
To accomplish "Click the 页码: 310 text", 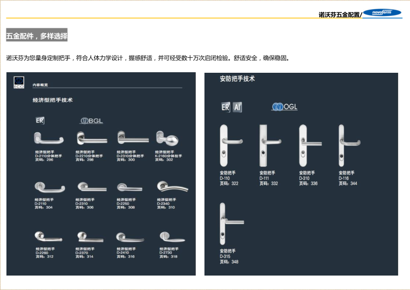I will coord(166,207).
